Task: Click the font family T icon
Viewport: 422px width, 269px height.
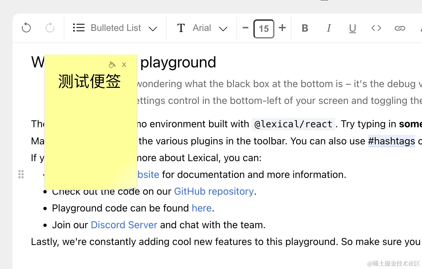Action: tap(181, 28)
